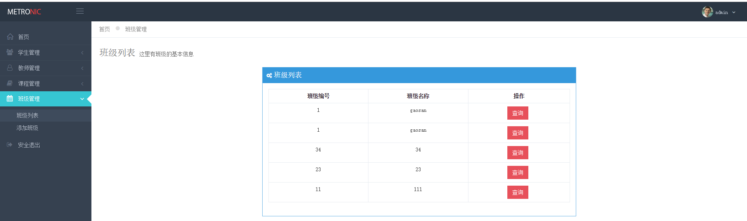Viewport: 747px width, 221px height.
Task: Click 查询 button for class 111
Action: [517, 192]
